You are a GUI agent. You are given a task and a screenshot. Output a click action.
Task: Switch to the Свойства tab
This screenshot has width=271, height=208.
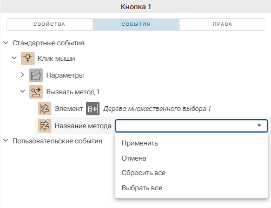point(49,24)
